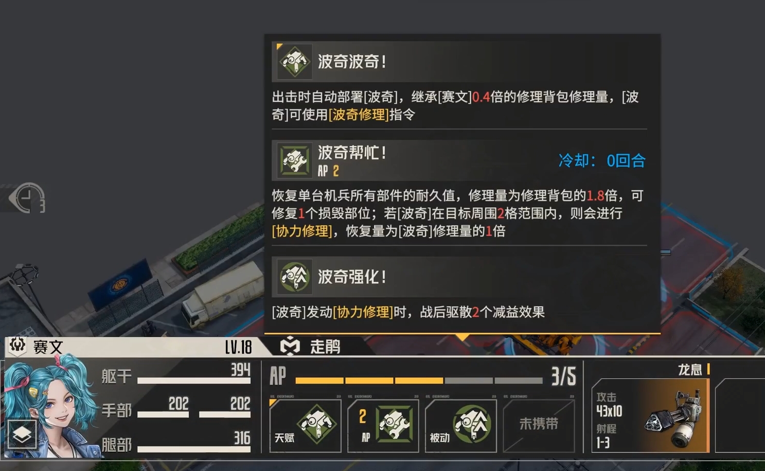Image resolution: width=765 pixels, height=471 pixels.
Task: Click the 走鹃 mech name tab
Action: click(x=325, y=347)
